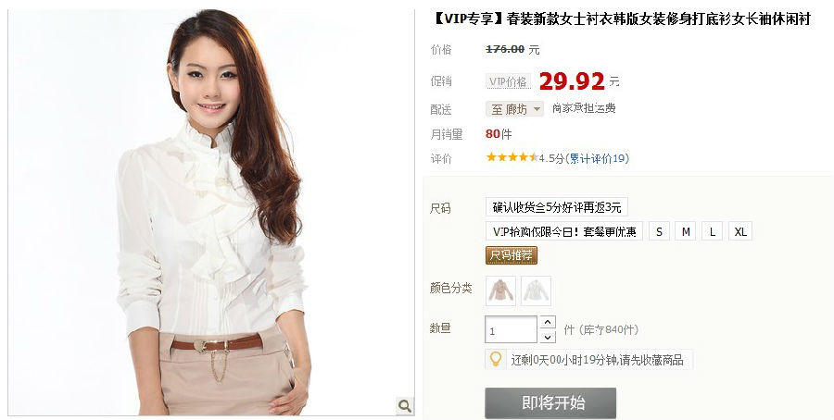Click the quantity input field
The width and height of the screenshot is (834, 420).
tap(512, 329)
